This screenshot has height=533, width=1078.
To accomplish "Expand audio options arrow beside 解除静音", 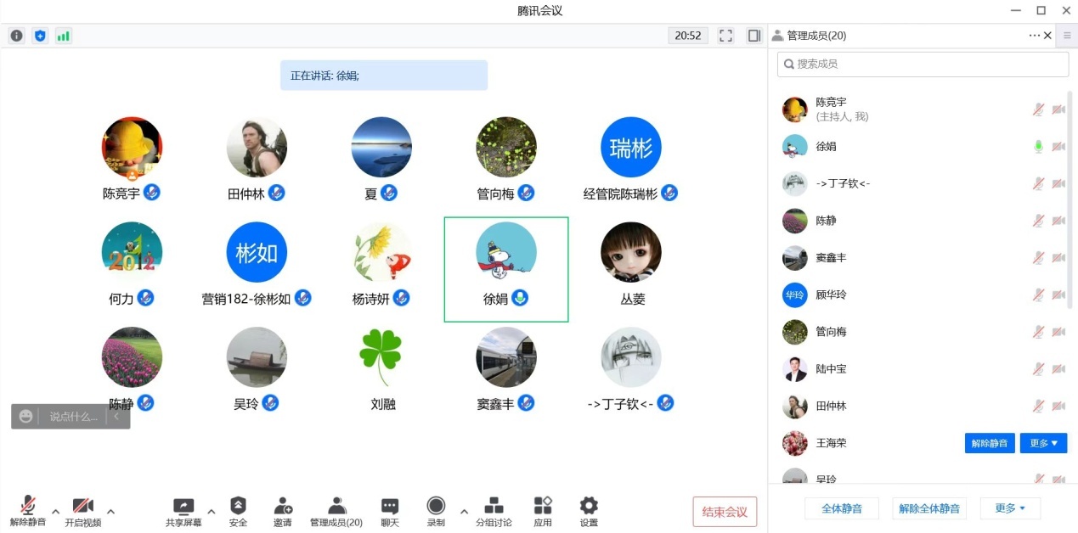I will point(56,511).
